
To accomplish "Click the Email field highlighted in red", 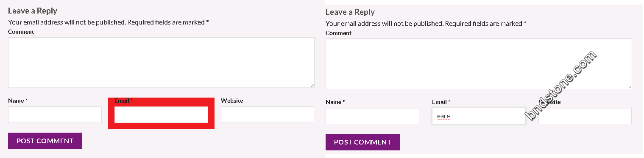I will (161, 114).
